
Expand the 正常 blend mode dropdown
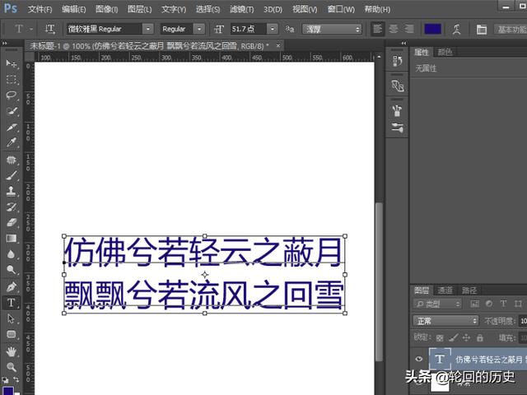(445, 320)
